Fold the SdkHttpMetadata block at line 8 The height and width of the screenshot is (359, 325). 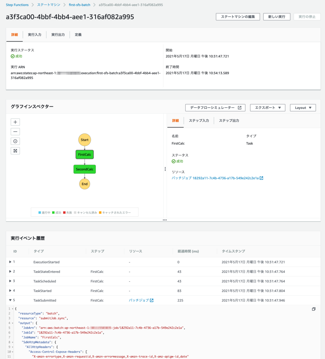[x=13, y=342]
